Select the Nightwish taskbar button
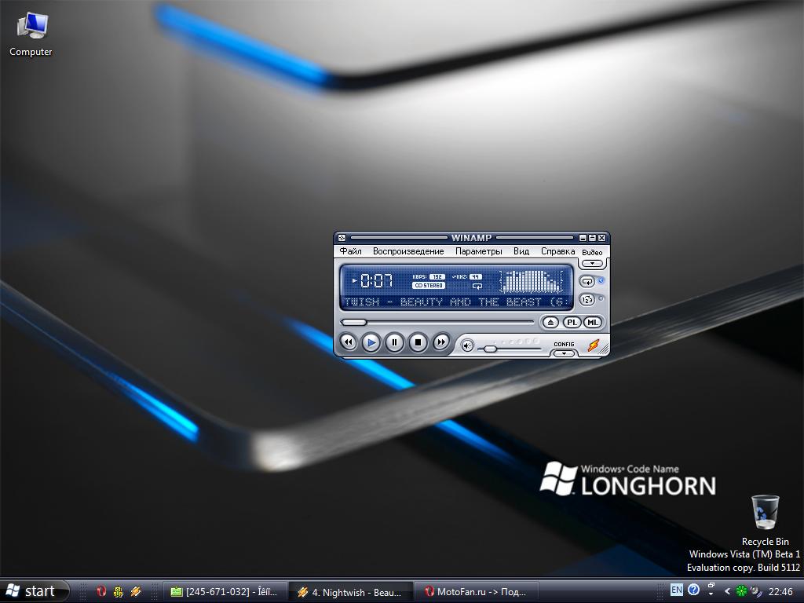Image resolution: width=804 pixels, height=603 pixels. 351,592
